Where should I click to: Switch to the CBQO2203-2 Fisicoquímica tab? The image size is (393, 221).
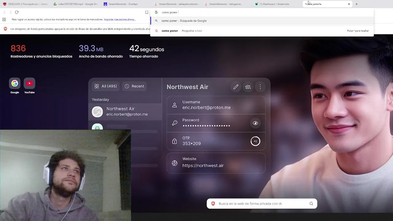[25, 4]
